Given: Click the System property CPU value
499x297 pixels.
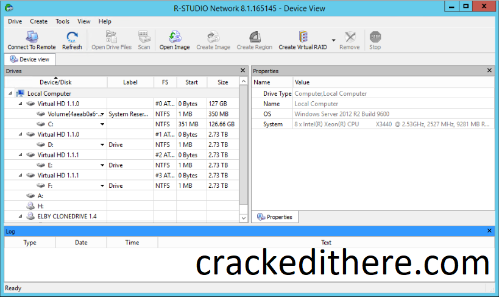Looking at the screenshot, I should pyautogui.click(x=392, y=124).
